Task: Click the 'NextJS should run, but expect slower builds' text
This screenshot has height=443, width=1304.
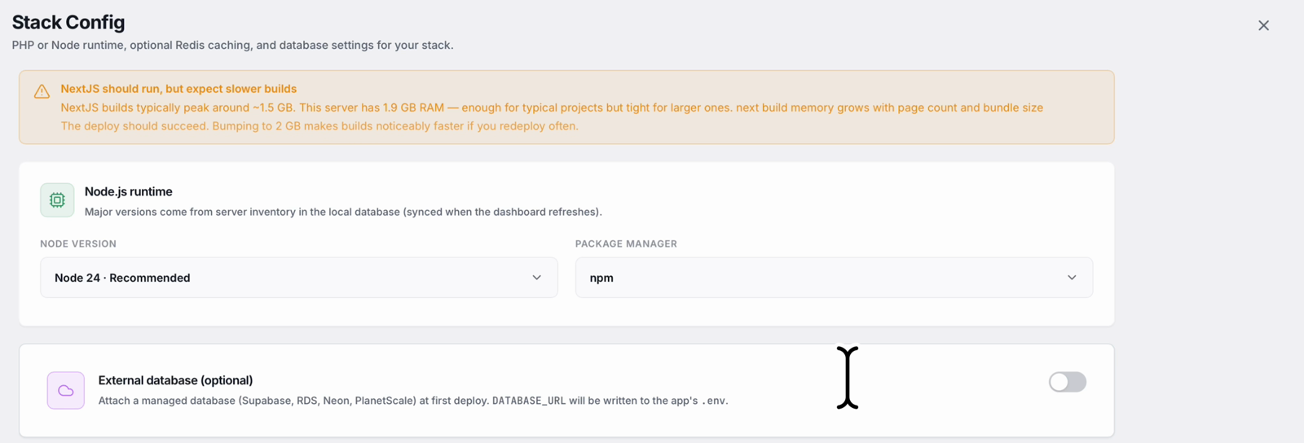Action: [178, 89]
